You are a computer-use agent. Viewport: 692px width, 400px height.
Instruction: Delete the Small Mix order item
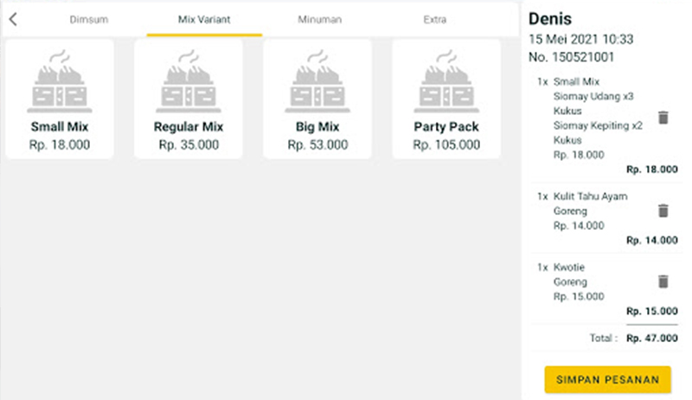(663, 117)
